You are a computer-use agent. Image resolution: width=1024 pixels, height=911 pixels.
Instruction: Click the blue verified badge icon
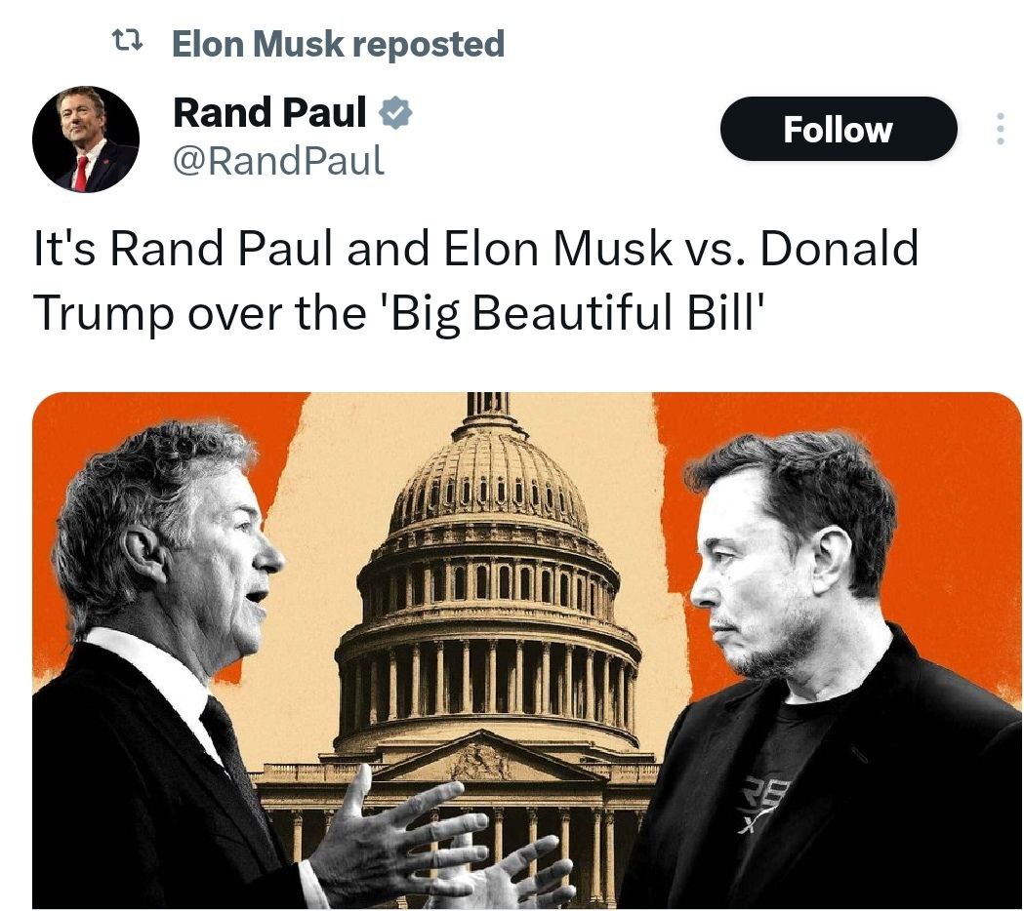[x=394, y=113]
